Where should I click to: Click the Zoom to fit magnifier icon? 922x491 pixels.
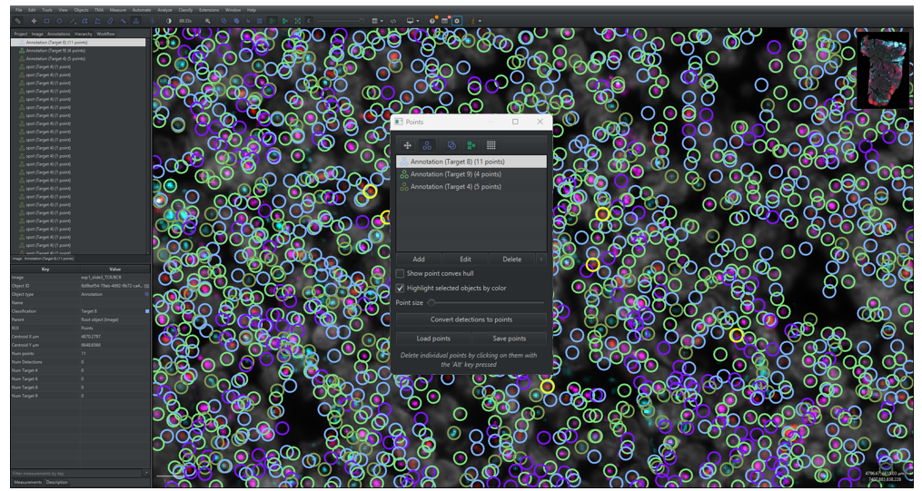point(208,20)
